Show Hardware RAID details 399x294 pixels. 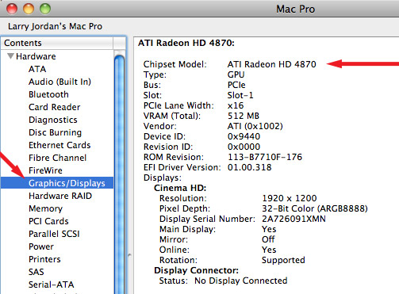pyautogui.click(x=60, y=196)
